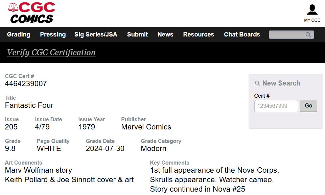Click the MY CGC text label
This screenshot has width=325, height=195.
click(312, 20)
